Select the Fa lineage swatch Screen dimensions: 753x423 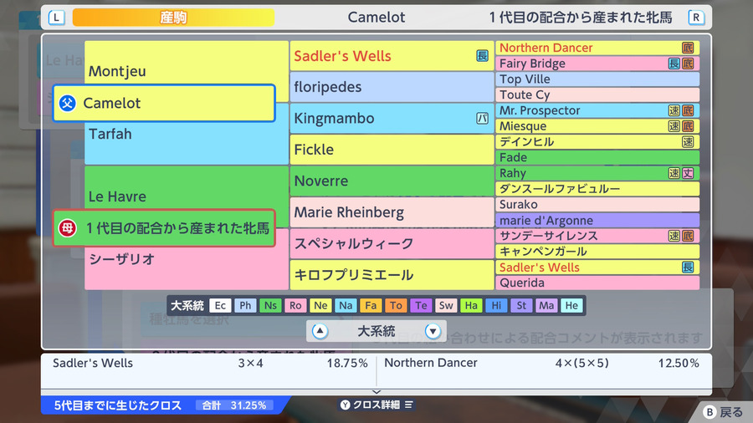point(371,305)
